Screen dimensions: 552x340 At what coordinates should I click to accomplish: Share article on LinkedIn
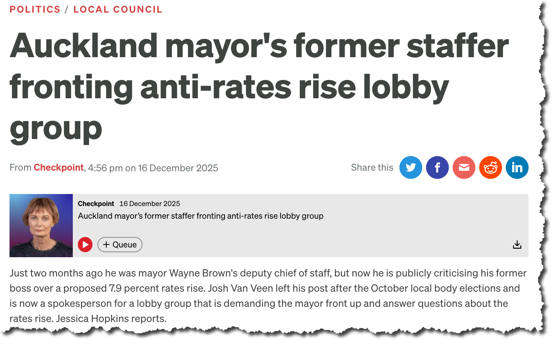tap(517, 167)
